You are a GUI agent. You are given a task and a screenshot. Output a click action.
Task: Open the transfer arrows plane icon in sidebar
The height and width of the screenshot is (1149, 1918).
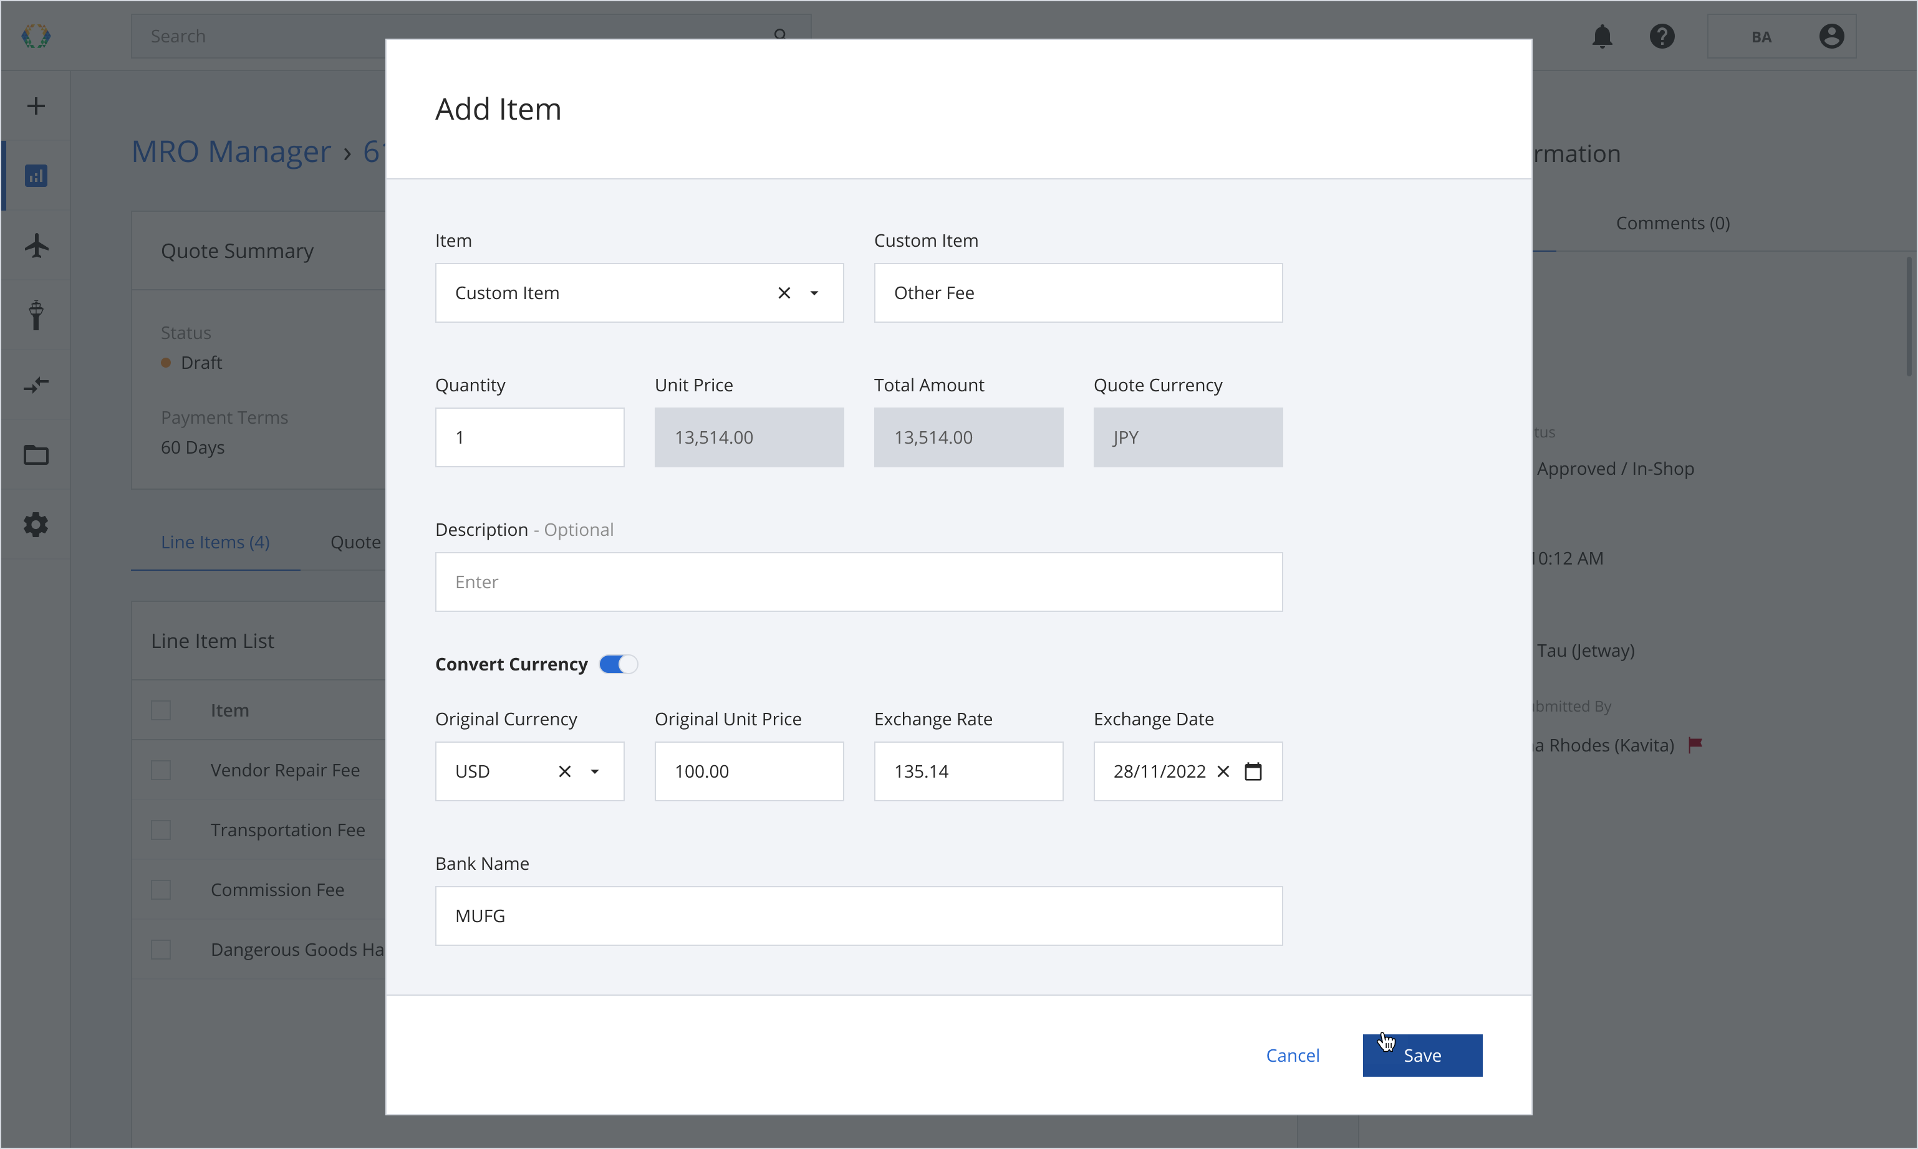36,385
